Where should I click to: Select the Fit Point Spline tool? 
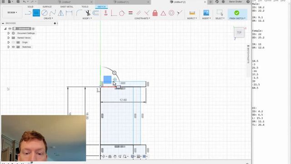click(x=53, y=13)
